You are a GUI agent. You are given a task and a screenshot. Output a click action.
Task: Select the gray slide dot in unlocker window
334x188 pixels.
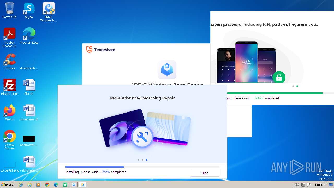(x=293, y=86)
